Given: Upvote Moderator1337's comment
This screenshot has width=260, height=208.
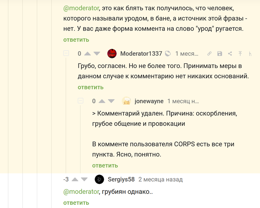Looking at the screenshot, I should (x=88, y=53).
